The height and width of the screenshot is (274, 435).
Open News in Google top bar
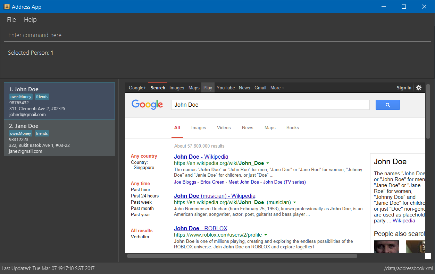tap(244, 88)
